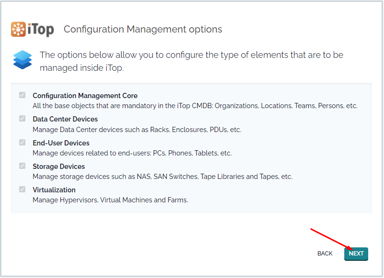Screen dimensions: 384x278
Task: Click the End-User Devices label
Action: [x=61, y=143]
